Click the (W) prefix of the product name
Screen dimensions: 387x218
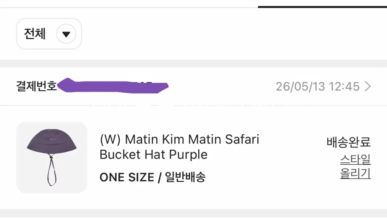point(110,140)
